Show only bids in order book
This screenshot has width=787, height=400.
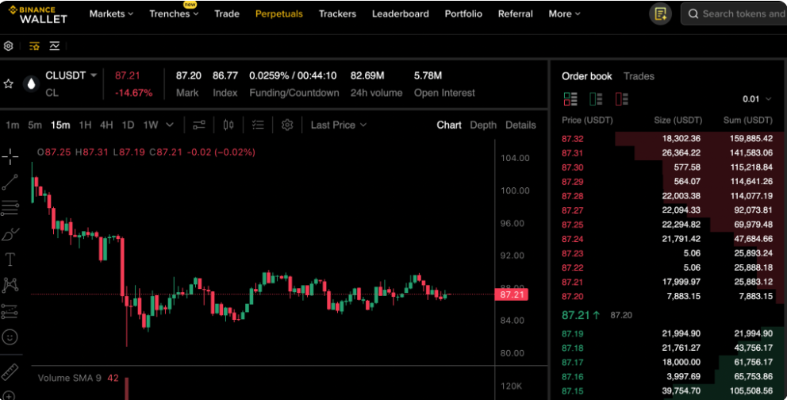(x=596, y=99)
